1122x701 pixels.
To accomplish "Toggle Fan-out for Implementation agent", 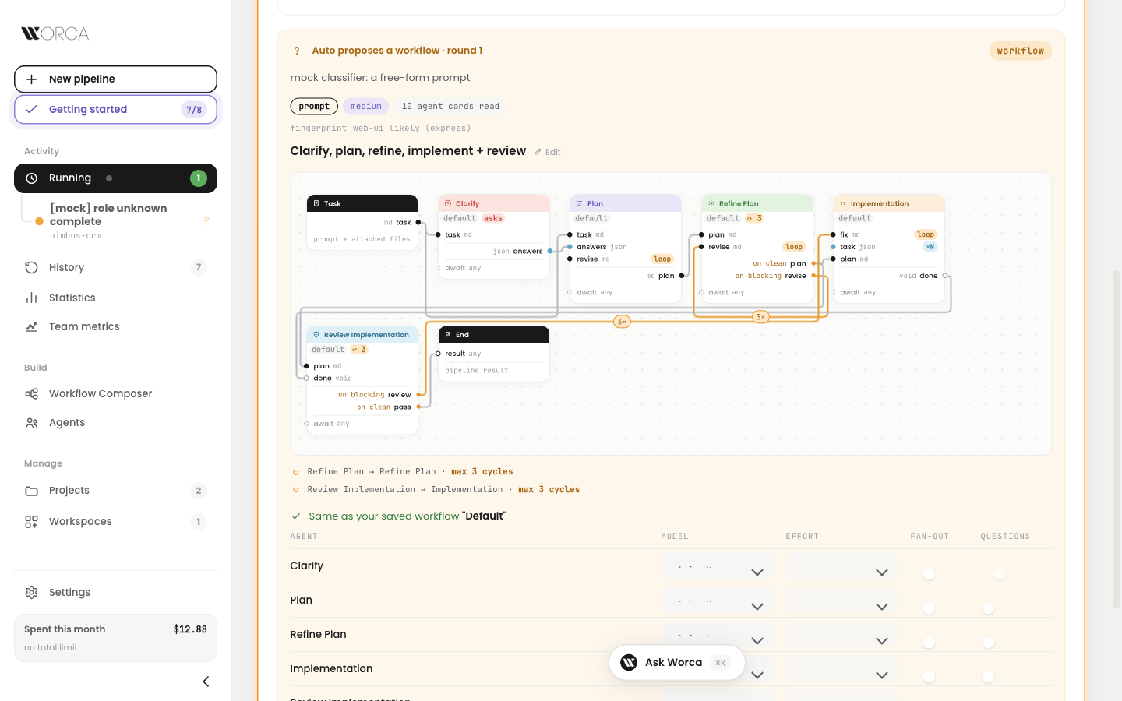I will pos(929,677).
